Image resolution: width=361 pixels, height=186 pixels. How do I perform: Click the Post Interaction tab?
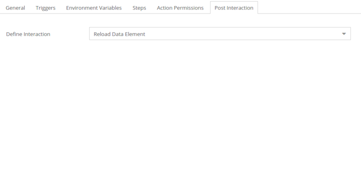pyautogui.click(x=234, y=8)
